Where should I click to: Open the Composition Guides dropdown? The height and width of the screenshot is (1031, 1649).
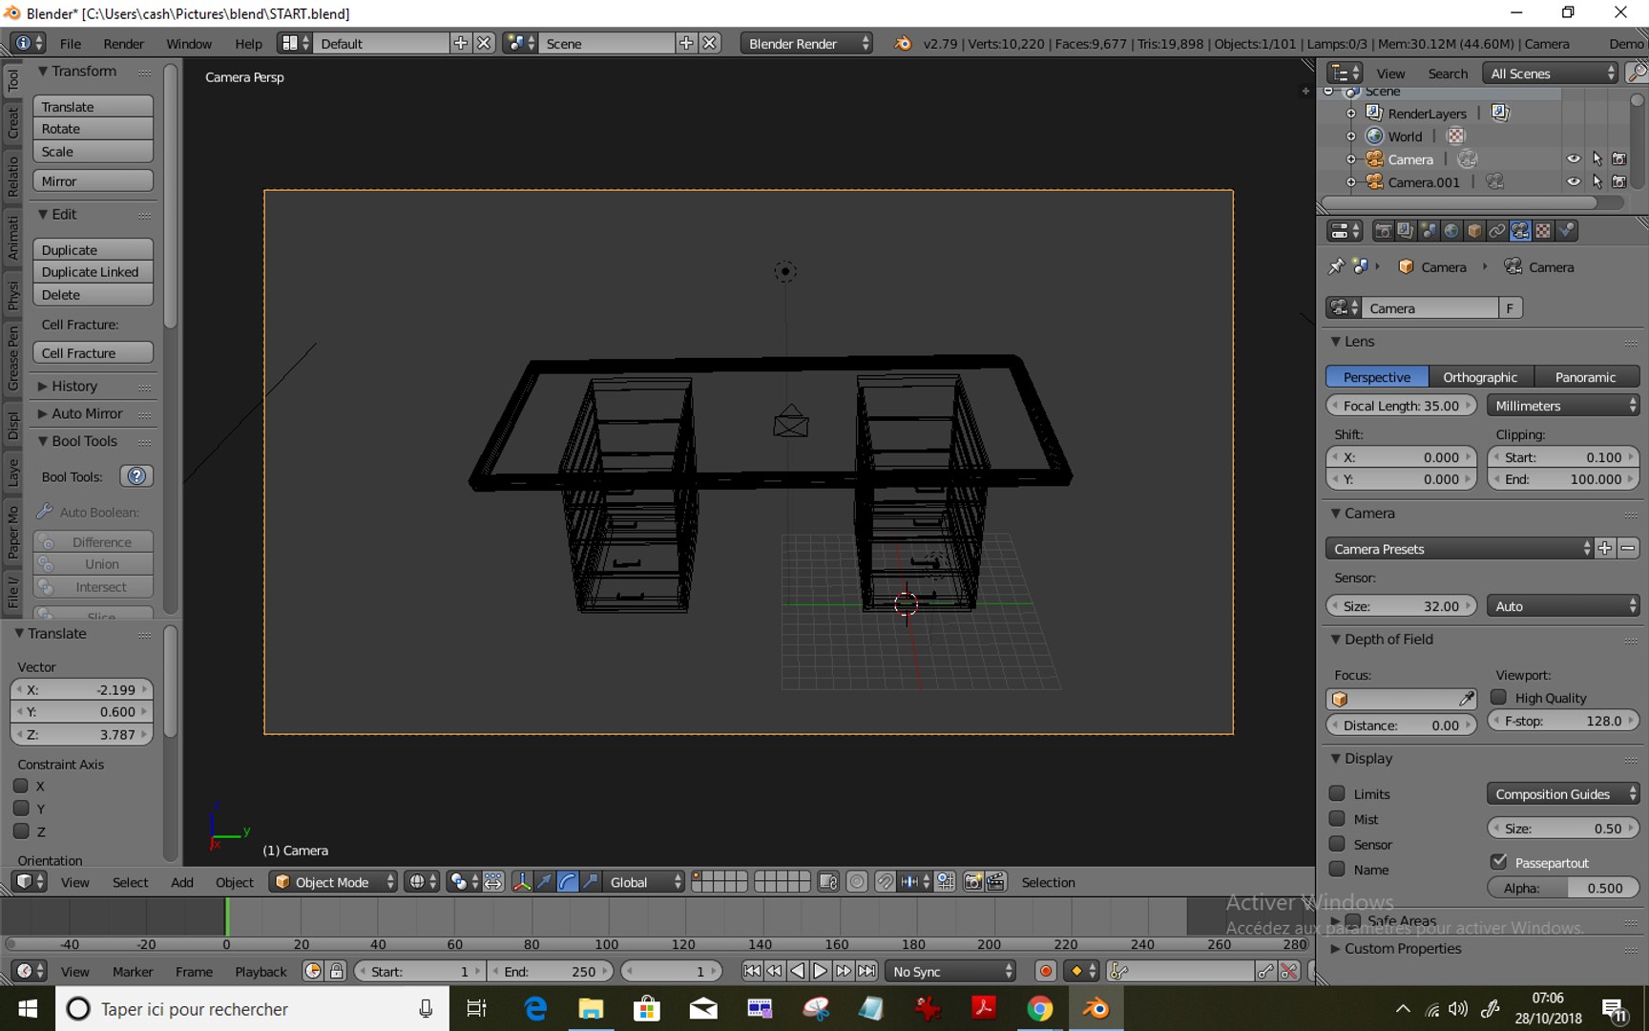(1563, 793)
